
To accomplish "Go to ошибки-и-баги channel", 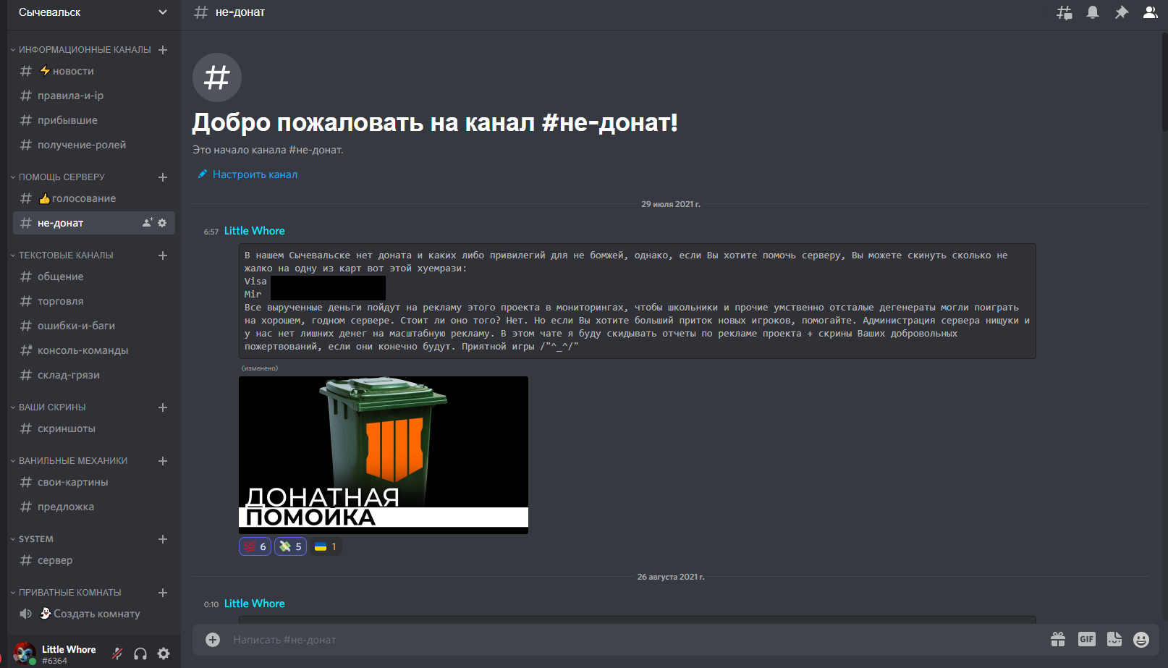I will 94,326.
